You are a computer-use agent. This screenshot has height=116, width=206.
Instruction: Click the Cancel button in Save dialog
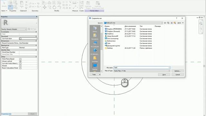178,74
